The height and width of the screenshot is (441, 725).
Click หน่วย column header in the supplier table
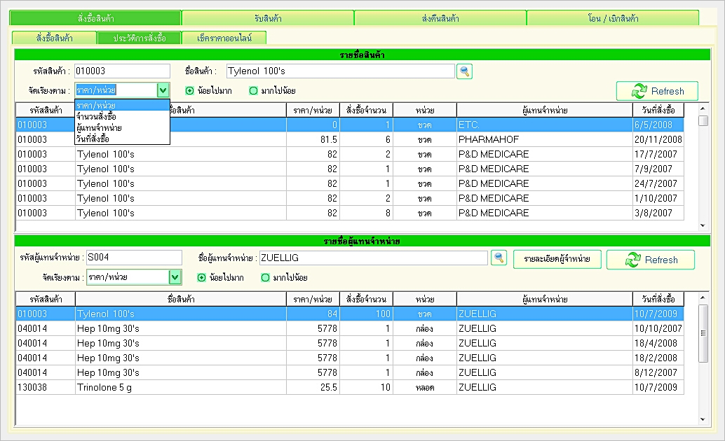point(424,299)
